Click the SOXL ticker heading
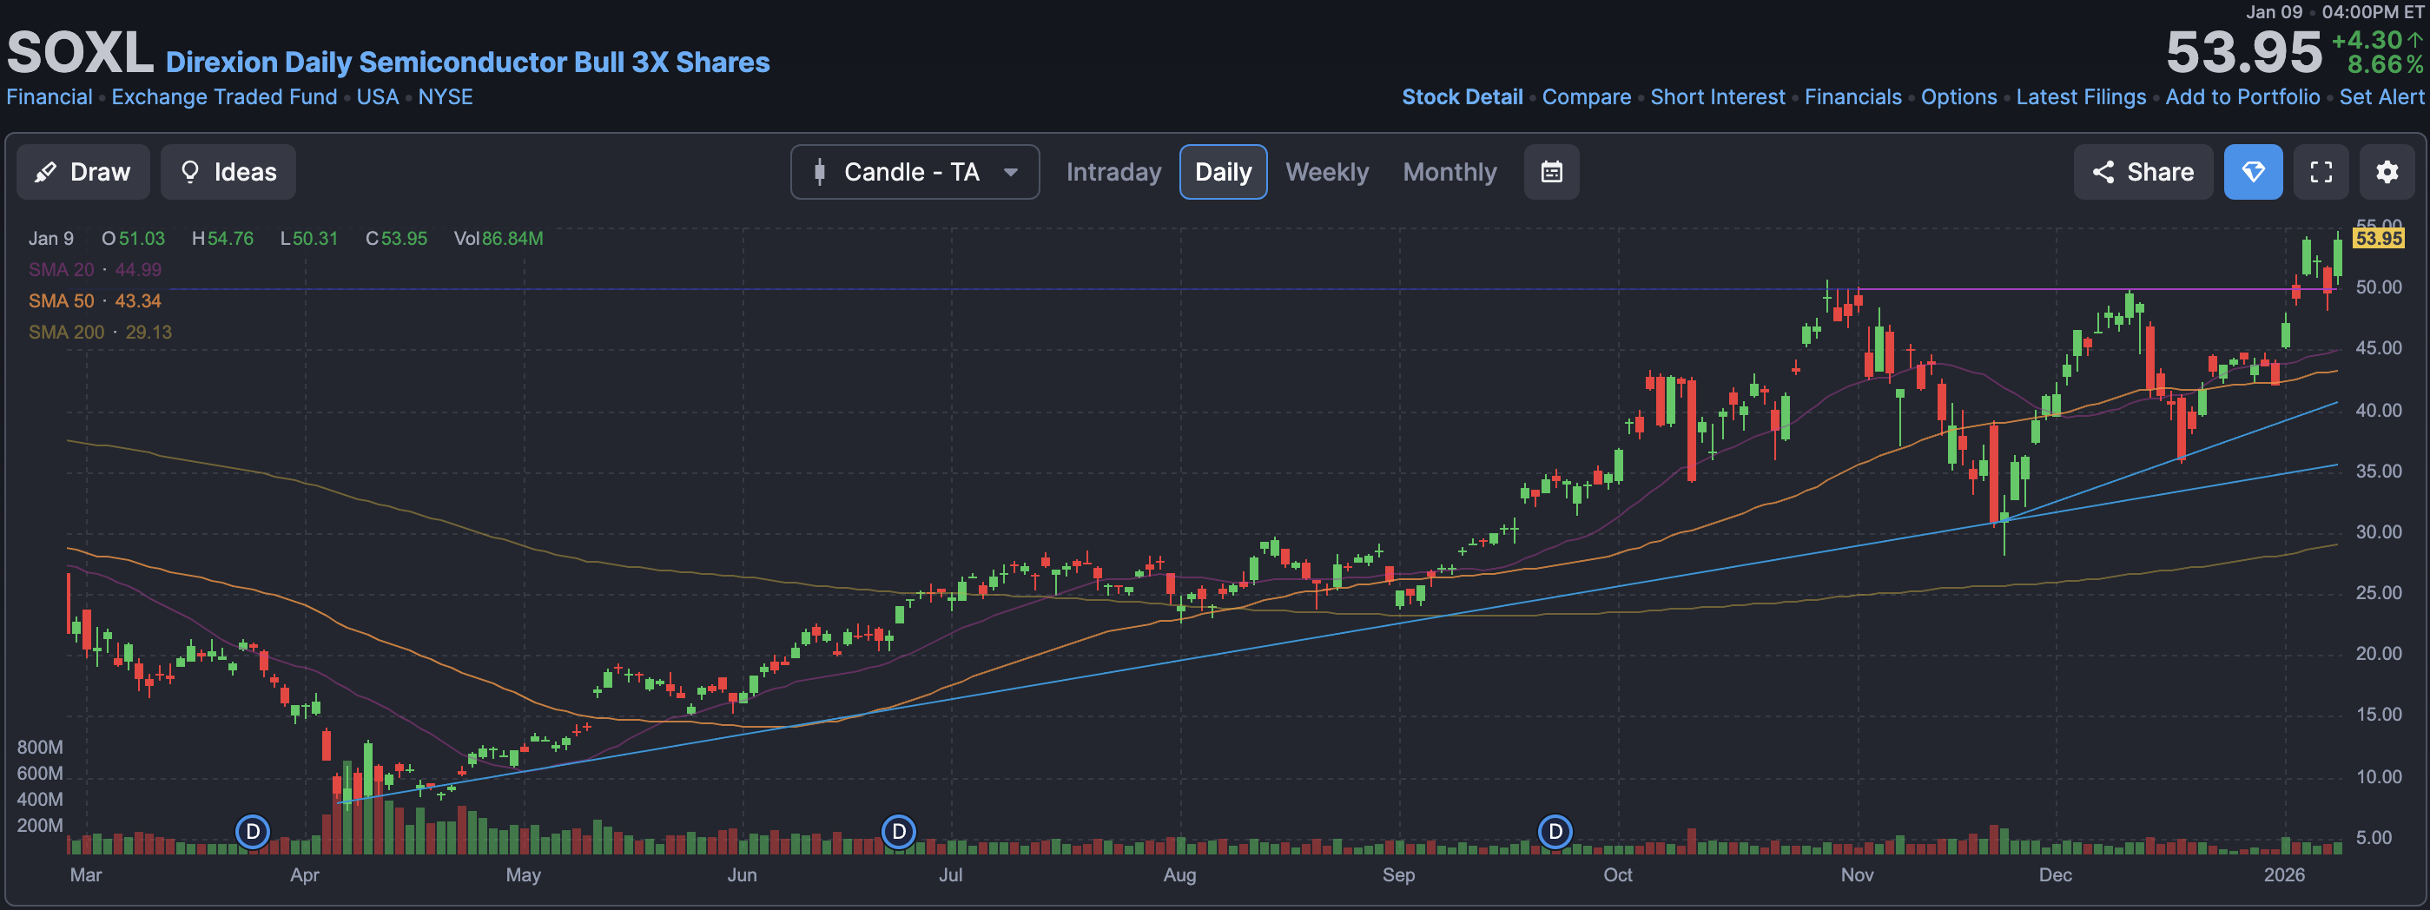The image size is (2430, 910). pyautogui.click(x=79, y=52)
